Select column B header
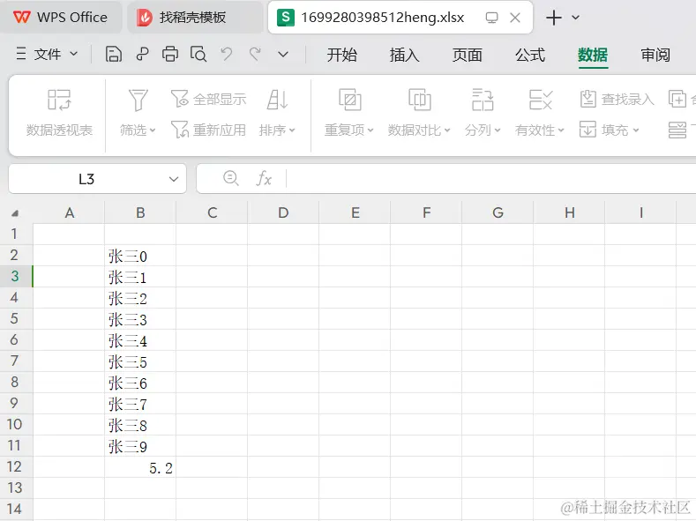 pyautogui.click(x=140, y=212)
